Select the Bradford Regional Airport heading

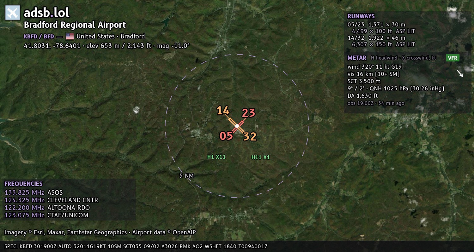click(75, 25)
